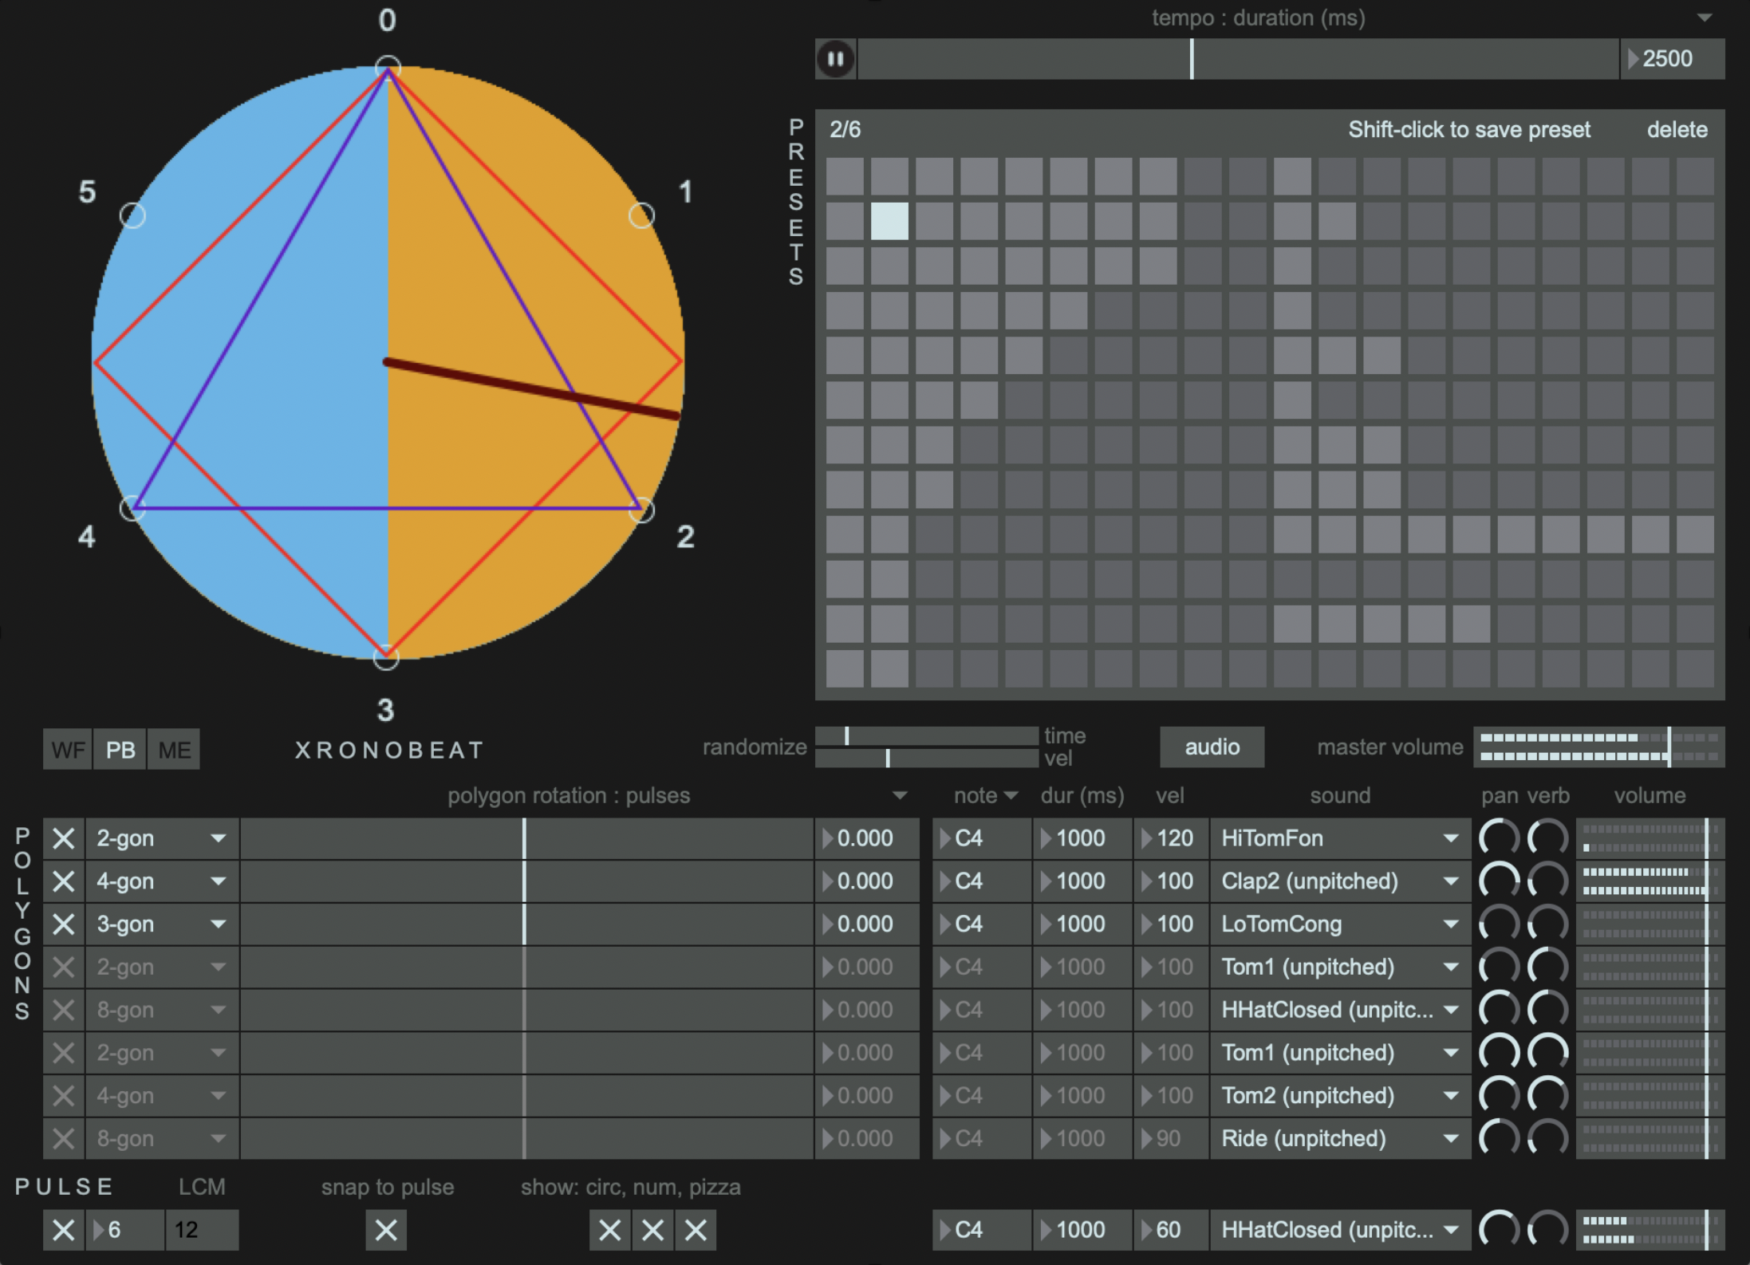Click the verb knob on the Clap2 row

[x=1548, y=881]
